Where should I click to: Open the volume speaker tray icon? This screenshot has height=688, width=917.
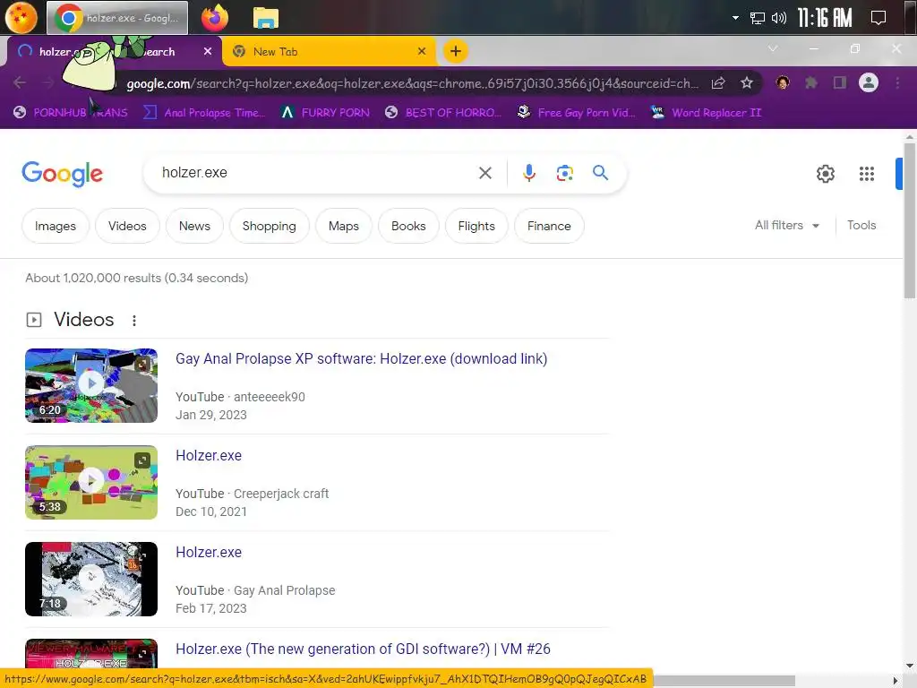(x=778, y=18)
